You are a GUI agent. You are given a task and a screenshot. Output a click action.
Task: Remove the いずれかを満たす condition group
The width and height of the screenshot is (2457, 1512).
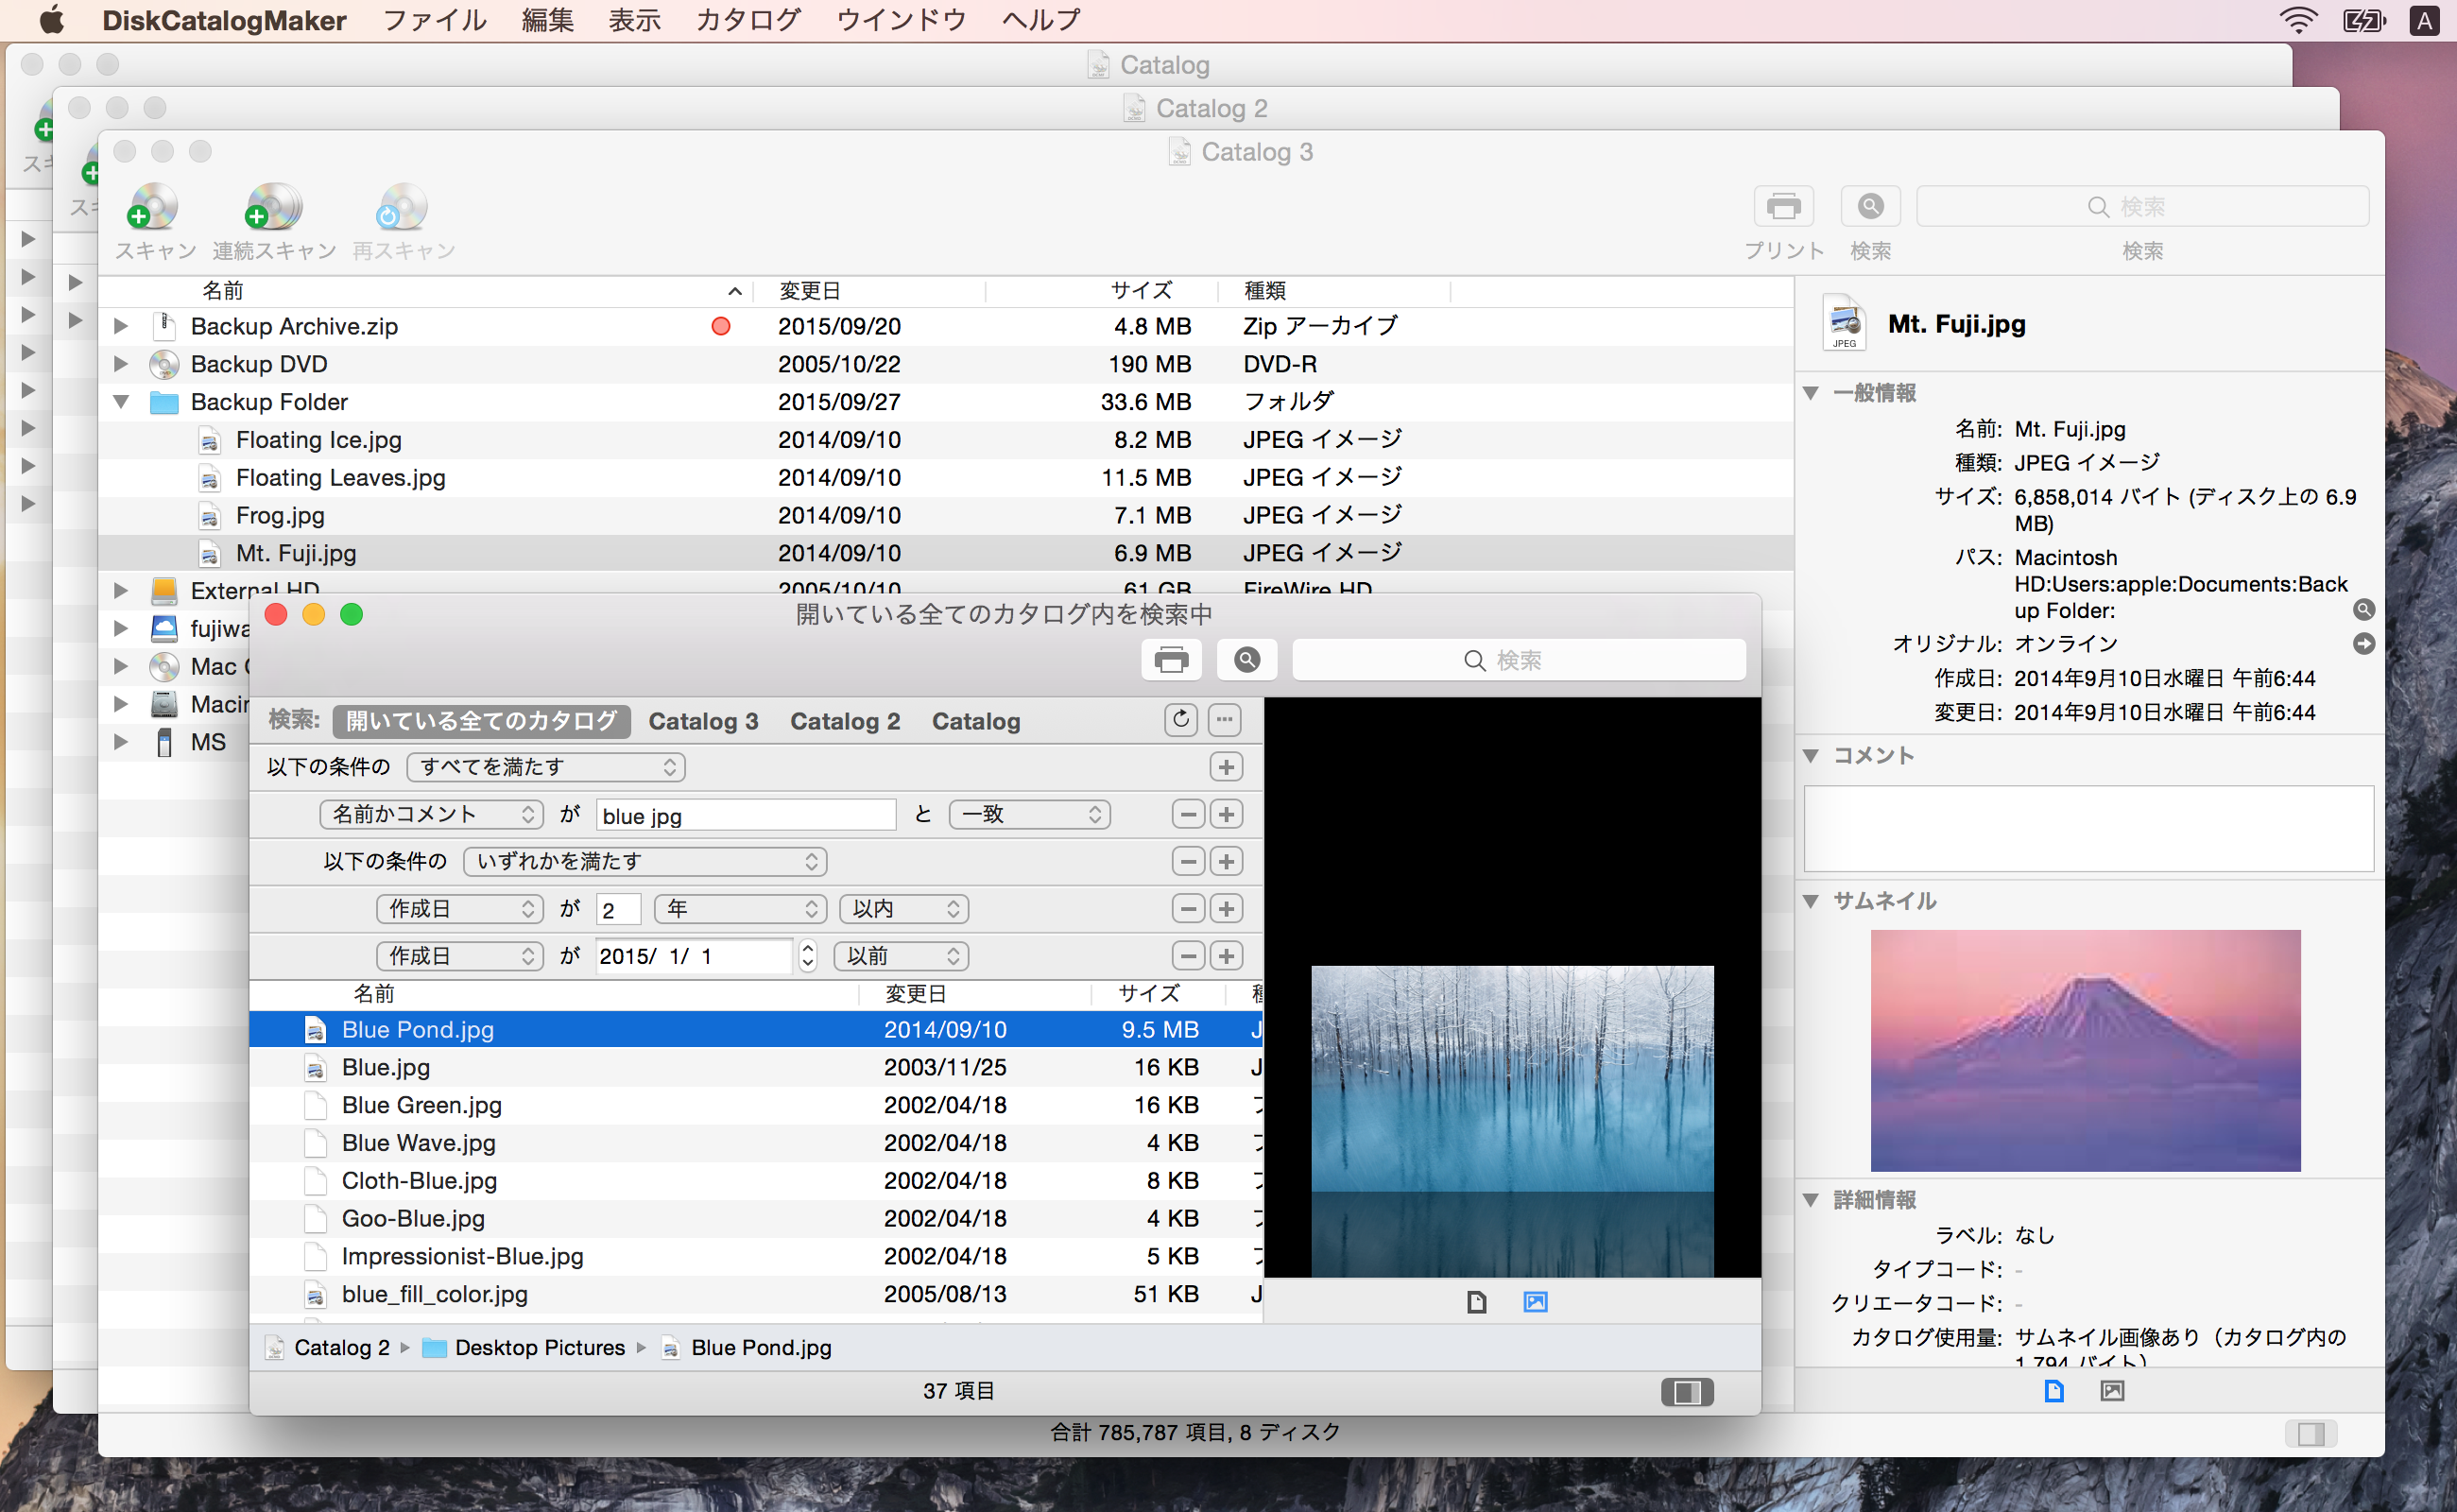point(1187,861)
